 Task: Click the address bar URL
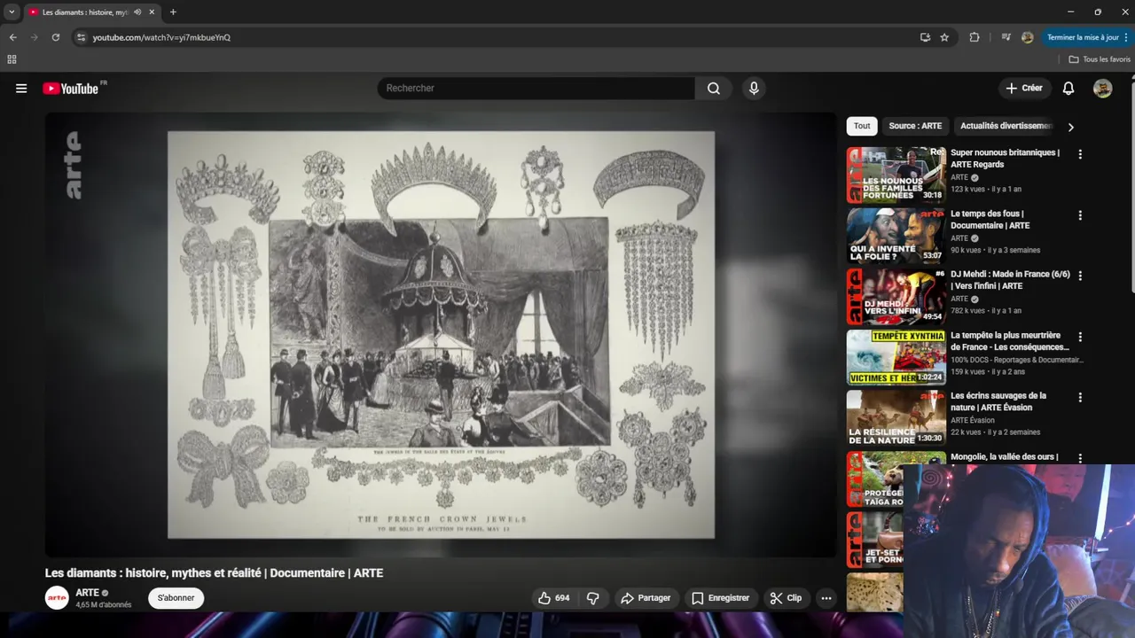(x=161, y=37)
